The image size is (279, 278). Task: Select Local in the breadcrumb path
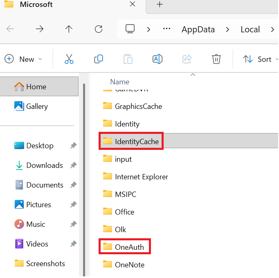click(x=250, y=29)
